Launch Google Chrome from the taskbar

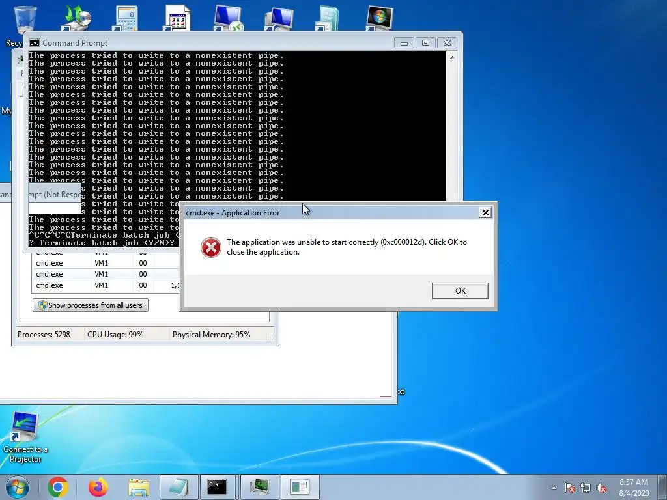pyautogui.click(x=58, y=487)
